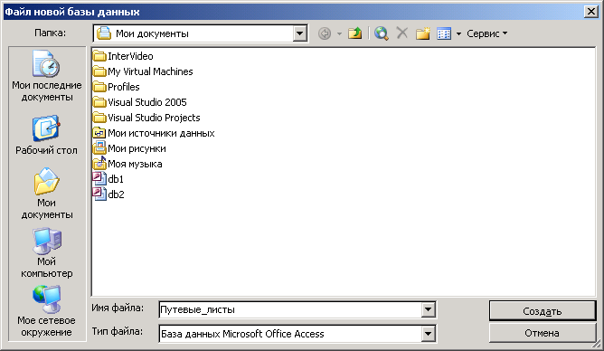Image resolution: width=604 pixels, height=351 pixels.
Task: Expand the Папка location dropdown
Action: pos(299,33)
